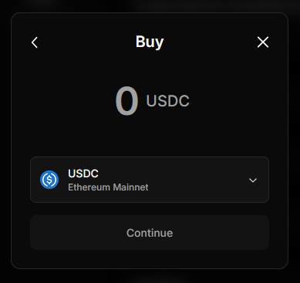This screenshot has height=283, width=300.
Task: Click the Buy dialog title
Action: 150,42
